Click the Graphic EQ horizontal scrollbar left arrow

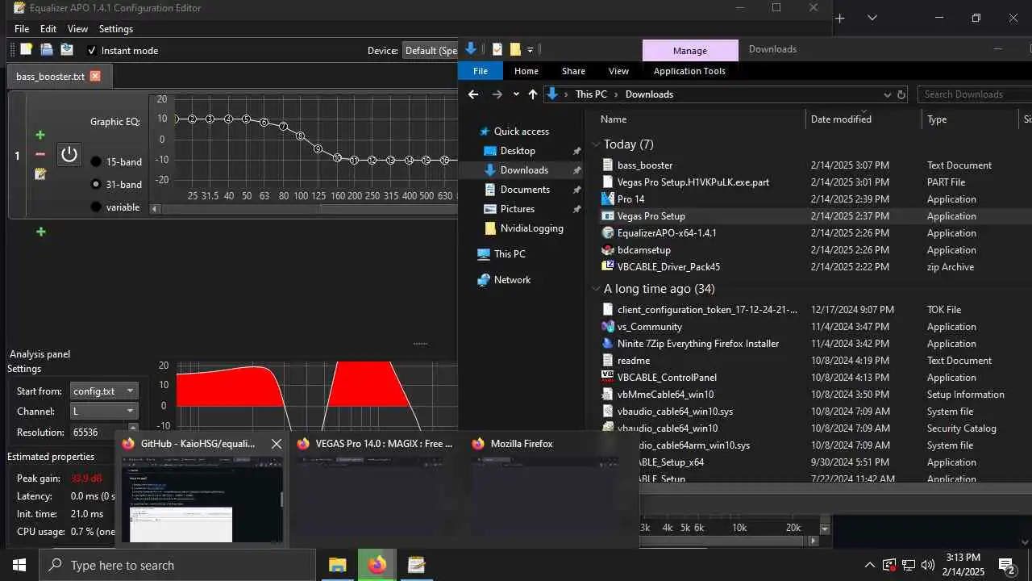coord(155,208)
